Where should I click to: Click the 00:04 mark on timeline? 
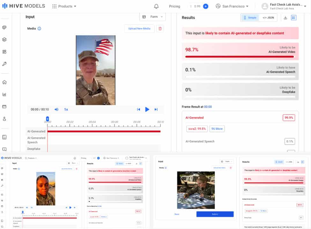click(92, 122)
